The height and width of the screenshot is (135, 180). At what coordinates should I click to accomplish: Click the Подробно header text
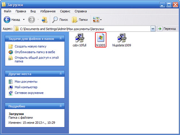click(17, 106)
